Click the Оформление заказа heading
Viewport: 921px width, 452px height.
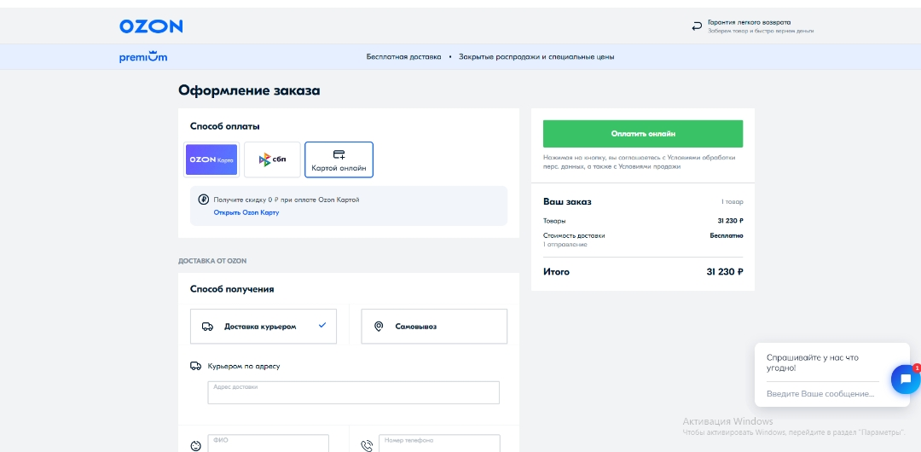coord(249,90)
